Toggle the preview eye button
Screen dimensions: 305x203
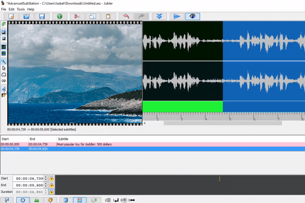193,16
